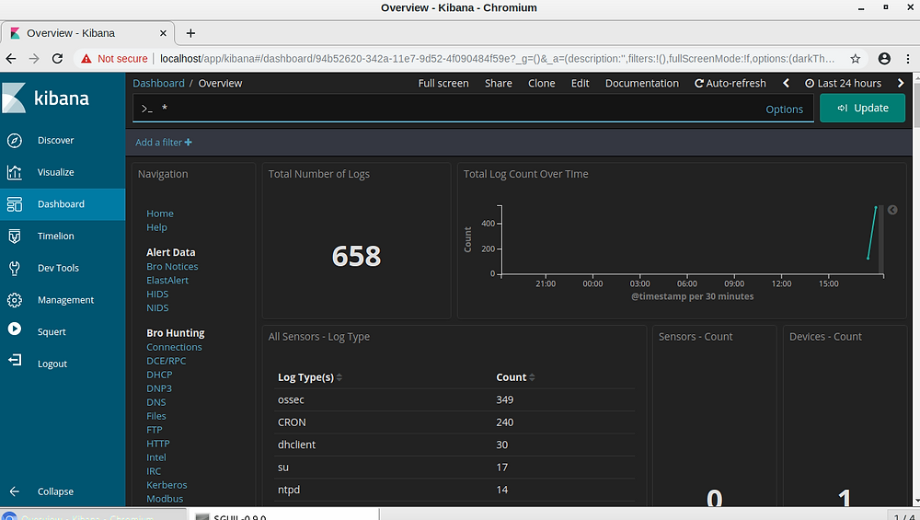920x520 pixels.
Task: Open a new browser tab
Action: click(190, 33)
